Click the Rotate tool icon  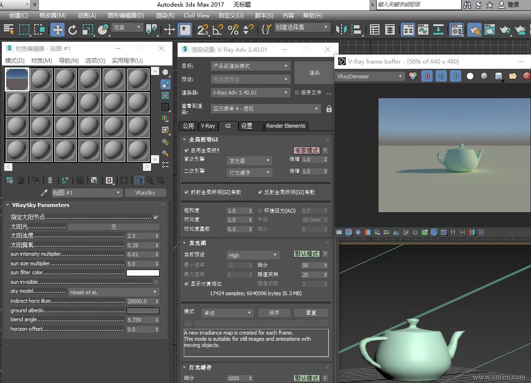click(x=73, y=30)
